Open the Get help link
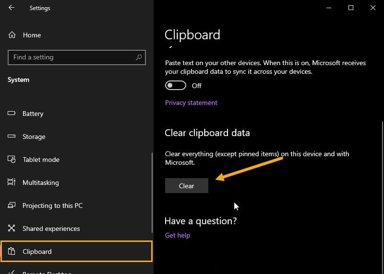384x274 pixels. coord(178,235)
